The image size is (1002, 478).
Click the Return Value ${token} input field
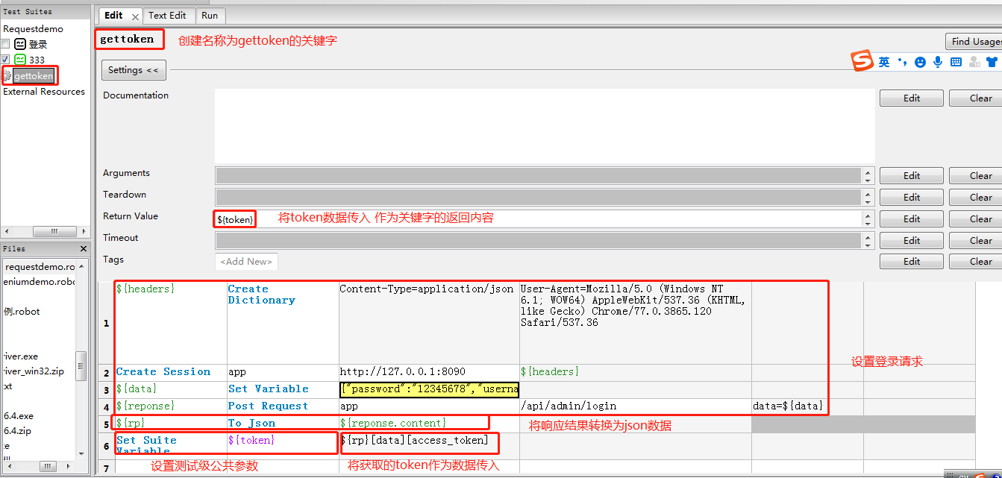[x=234, y=219]
